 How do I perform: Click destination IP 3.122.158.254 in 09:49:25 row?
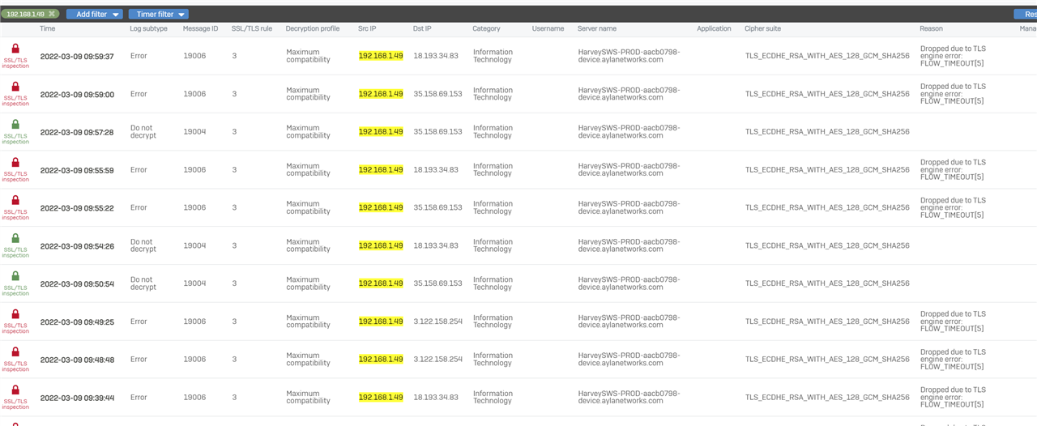pos(437,322)
